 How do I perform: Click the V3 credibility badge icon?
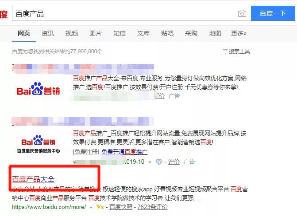tap(100, 207)
